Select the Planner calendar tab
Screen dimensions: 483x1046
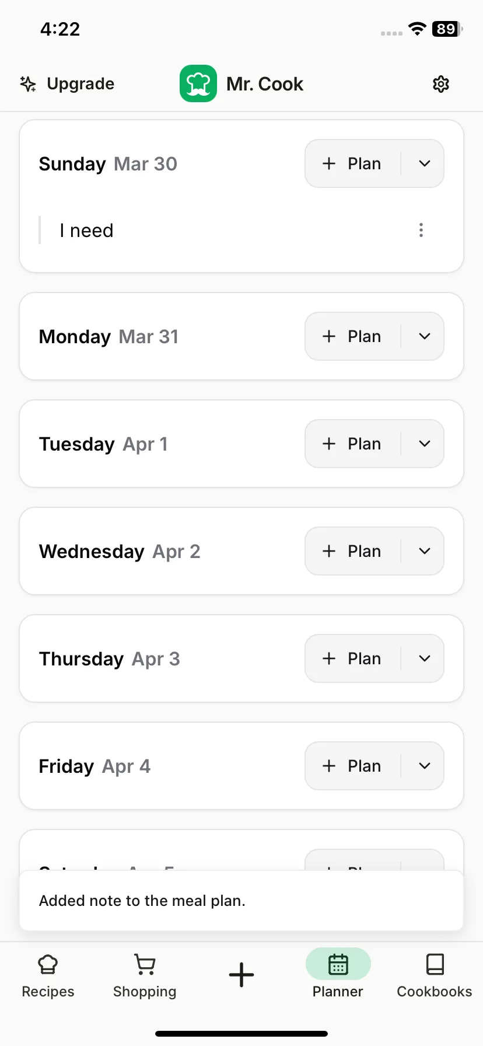tap(338, 974)
